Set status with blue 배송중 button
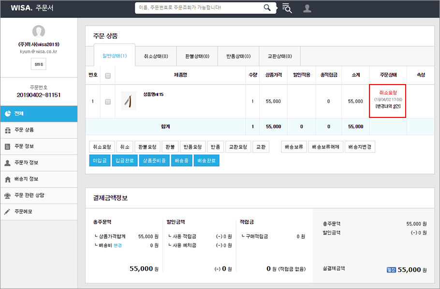The width and height of the screenshot is (440, 289). pyautogui.click(x=181, y=160)
